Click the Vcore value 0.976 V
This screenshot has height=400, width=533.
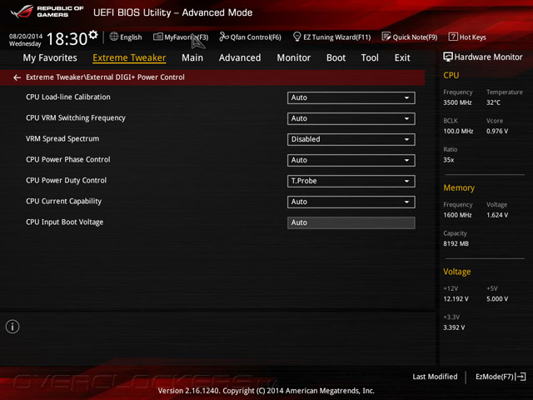(x=497, y=131)
